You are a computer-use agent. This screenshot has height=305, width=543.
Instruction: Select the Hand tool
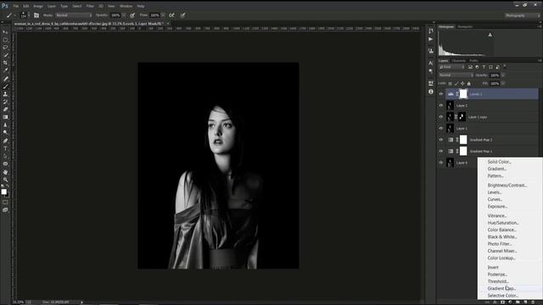(5, 172)
